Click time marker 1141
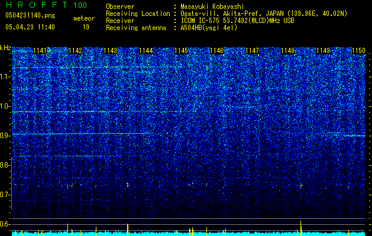The width and height of the screenshot is (372, 236). coord(40,51)
